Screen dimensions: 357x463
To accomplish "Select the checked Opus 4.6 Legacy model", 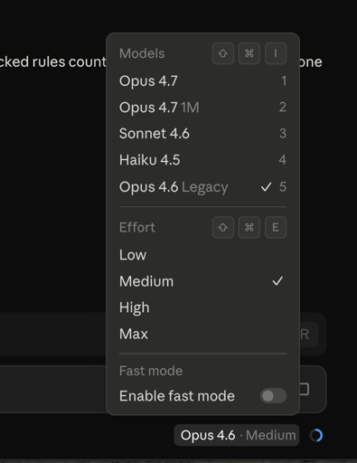I will click(202, 187).
